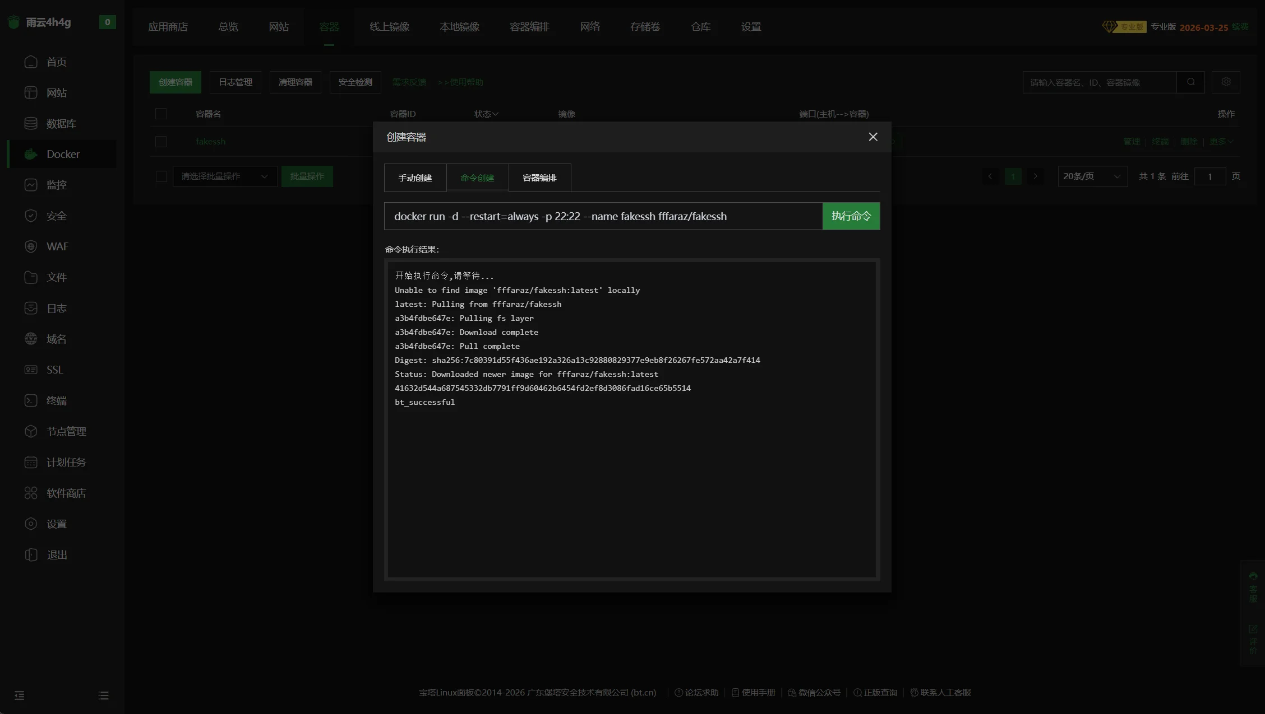The image size is (1265, 714).
Task: Open the batch operation selection dropdown
Action: (225, 176)
